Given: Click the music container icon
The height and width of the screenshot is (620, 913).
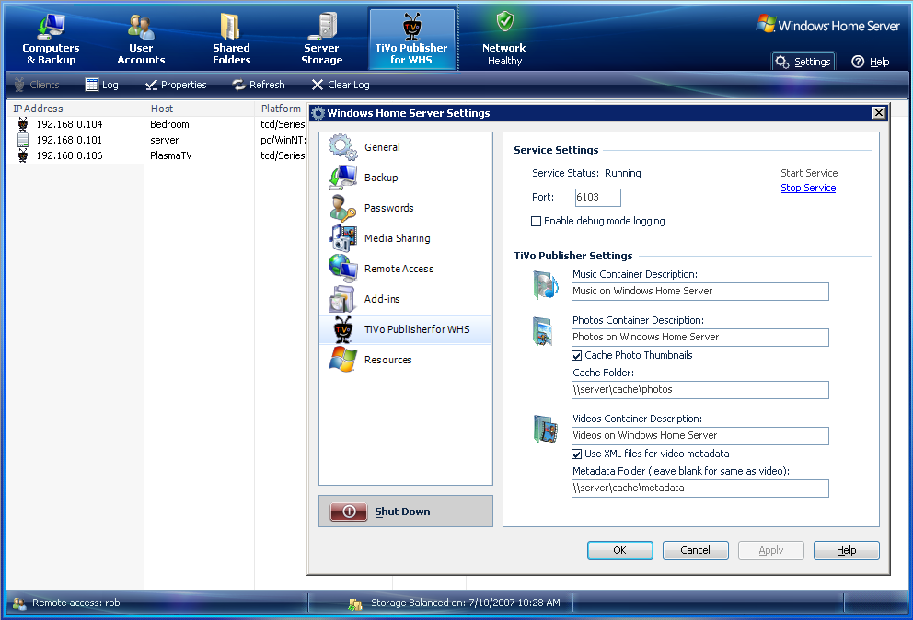Looking at the screenshot, I should pyautogui.click(x=546, y=285).
